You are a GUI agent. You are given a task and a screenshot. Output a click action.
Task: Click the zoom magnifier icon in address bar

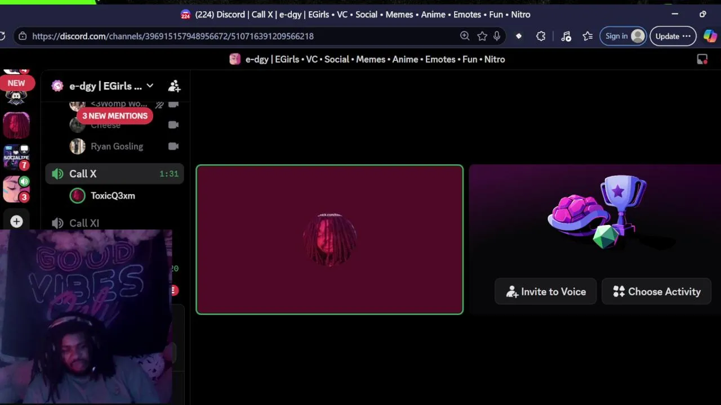(x=465, y=36)
